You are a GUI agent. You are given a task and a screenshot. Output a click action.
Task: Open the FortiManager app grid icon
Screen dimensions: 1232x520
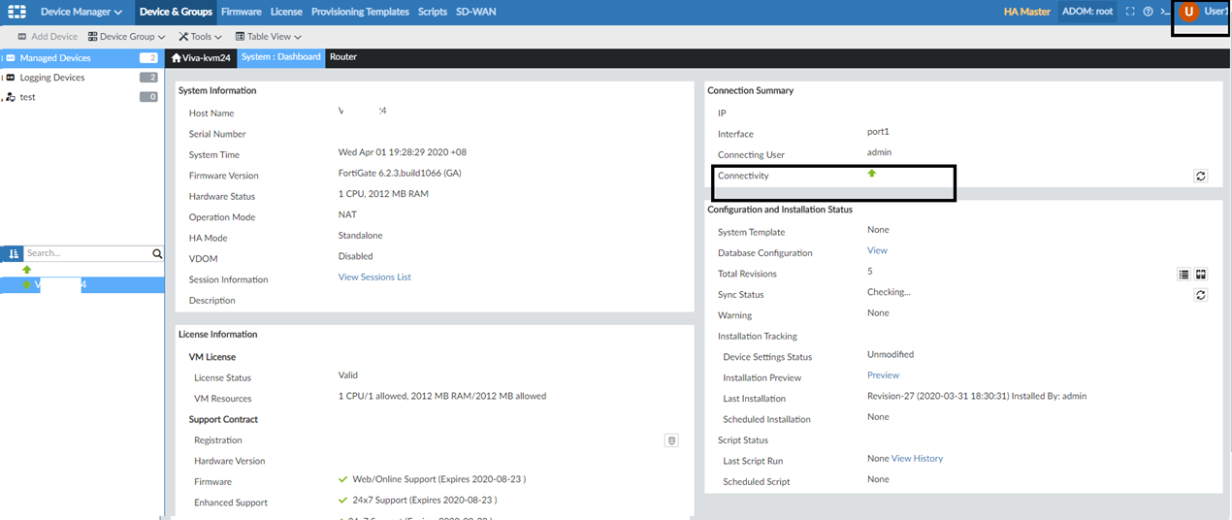[17, 12]
